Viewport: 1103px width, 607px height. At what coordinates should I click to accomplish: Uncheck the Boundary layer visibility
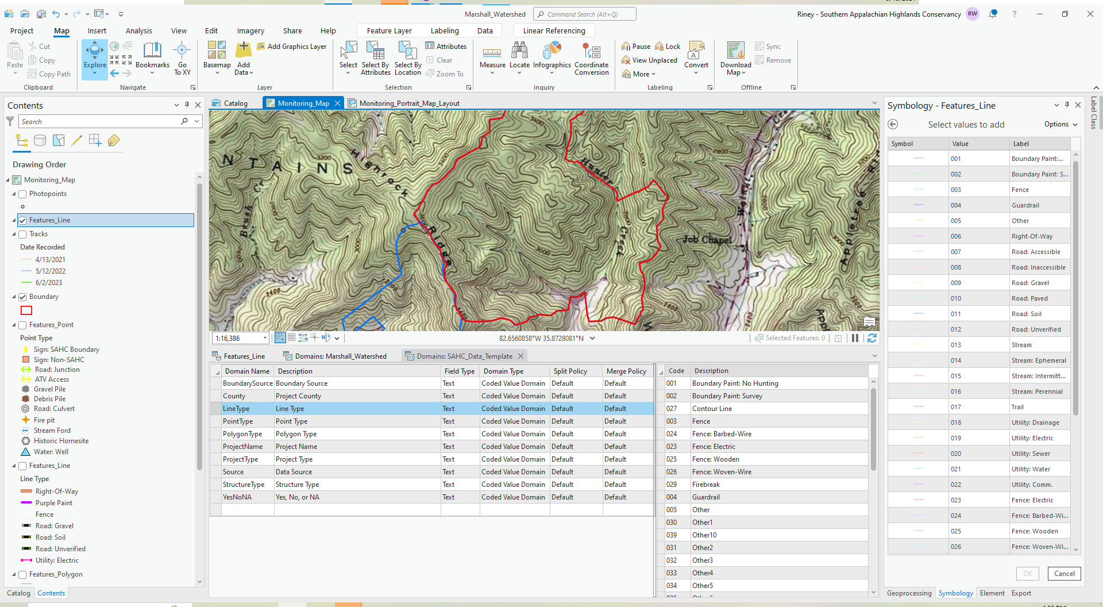pyautogui.click(x=23, y=297)
